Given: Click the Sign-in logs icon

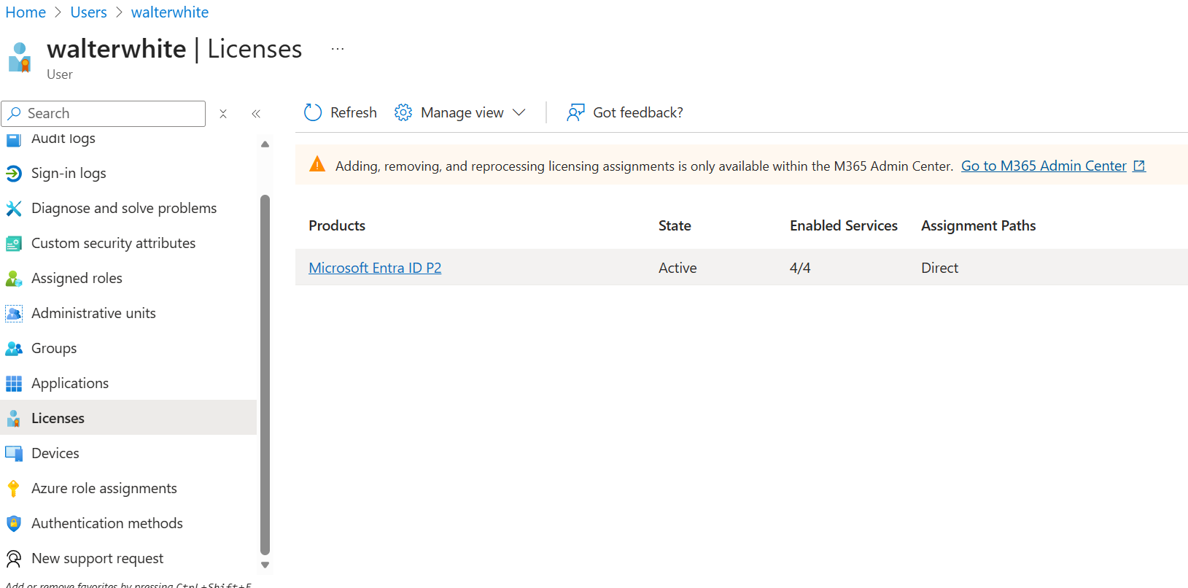Looking at the screenshot, I should tap(14, 174).
